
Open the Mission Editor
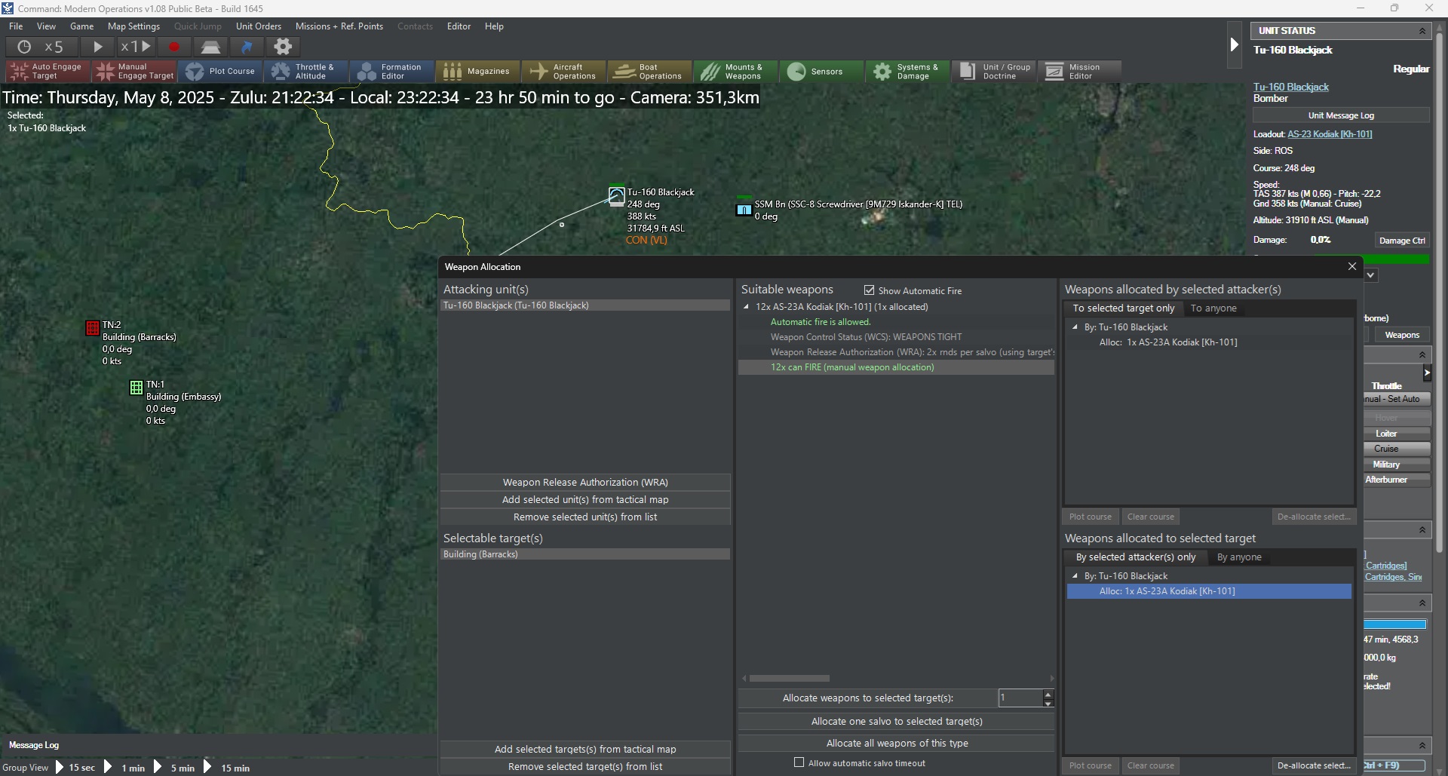tap(1079, 72)
